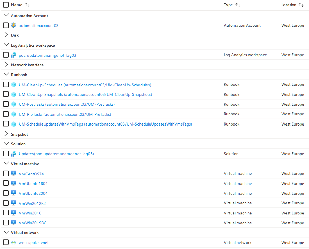Open the VmWin2012R2 virtual machine link
The height and width of the screenshot is (249, 309).
coord(32,203)
